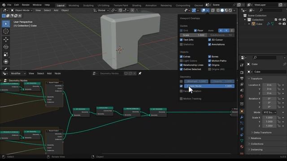
Task: Enable the Statistics overlay checkbox
Action: (181, 44)
